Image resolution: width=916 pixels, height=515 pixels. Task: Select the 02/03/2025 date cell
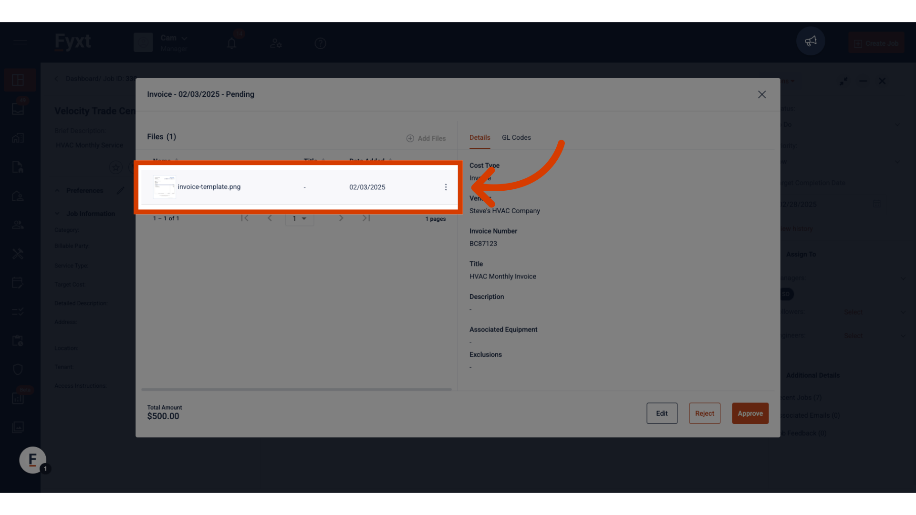[367, 187]
